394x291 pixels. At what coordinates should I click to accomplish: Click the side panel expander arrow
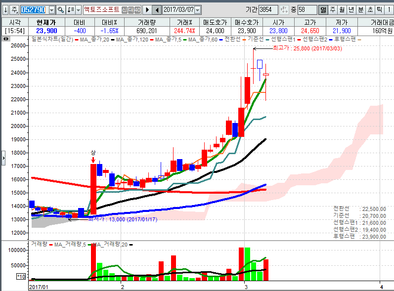(2, 158)
